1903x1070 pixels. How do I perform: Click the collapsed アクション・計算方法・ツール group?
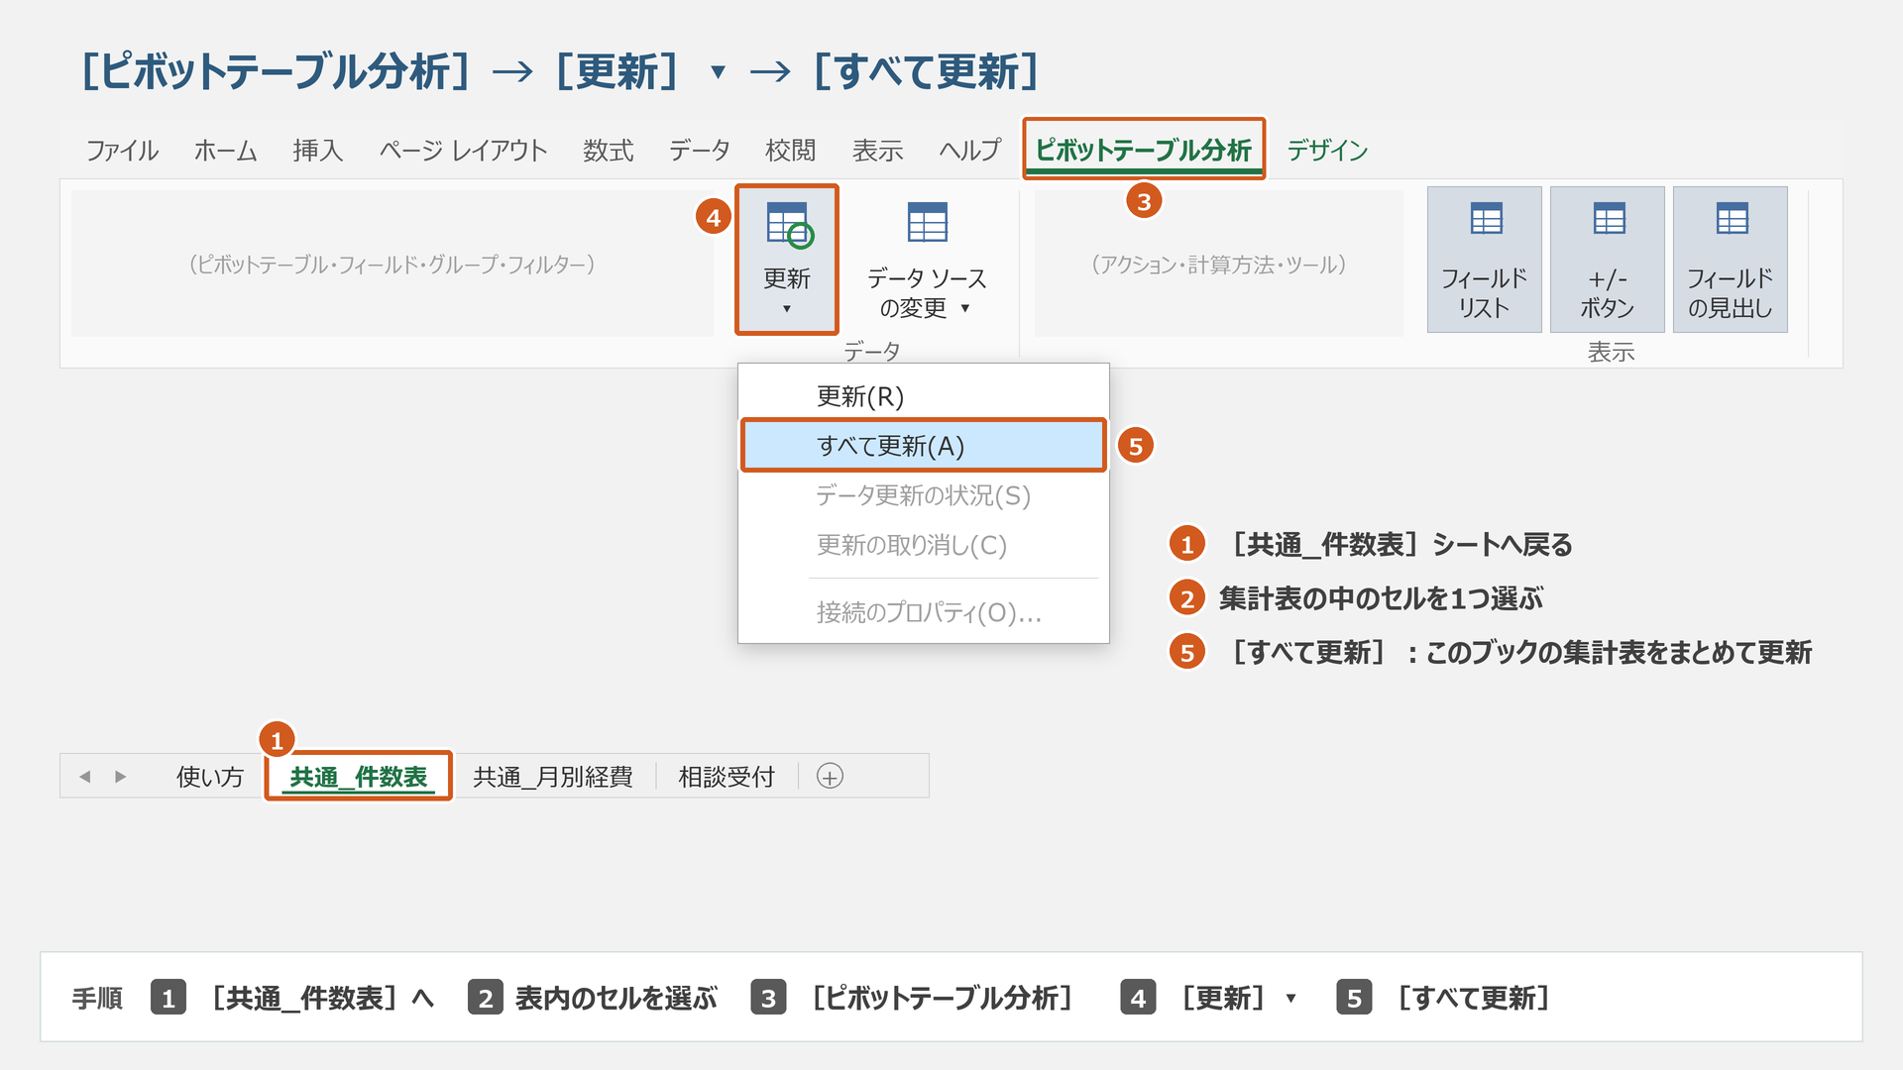1219,264
